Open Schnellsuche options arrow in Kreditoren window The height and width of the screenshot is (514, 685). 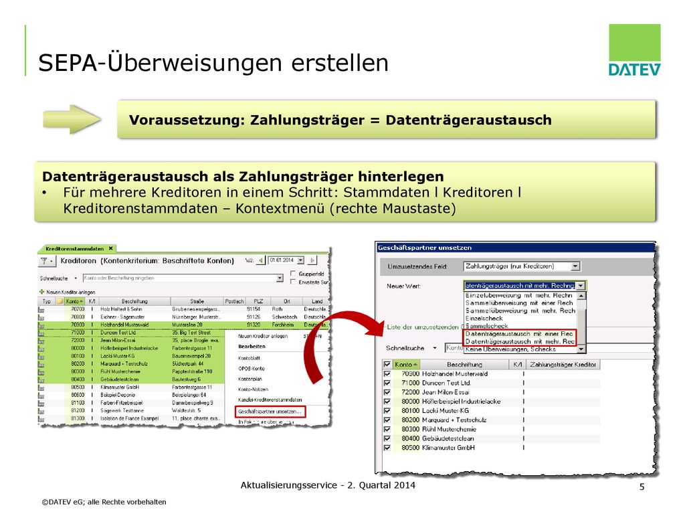pos(76,278)
